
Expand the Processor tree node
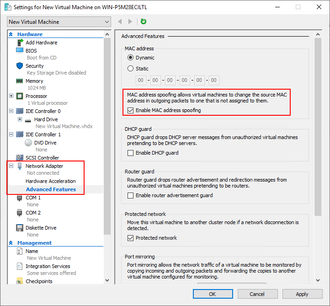click(x=11, y=96)
